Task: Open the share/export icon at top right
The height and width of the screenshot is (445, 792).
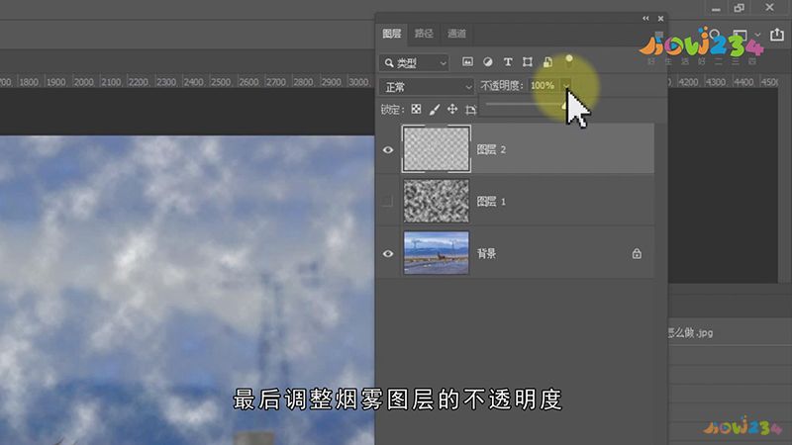Action: [777, 35]
